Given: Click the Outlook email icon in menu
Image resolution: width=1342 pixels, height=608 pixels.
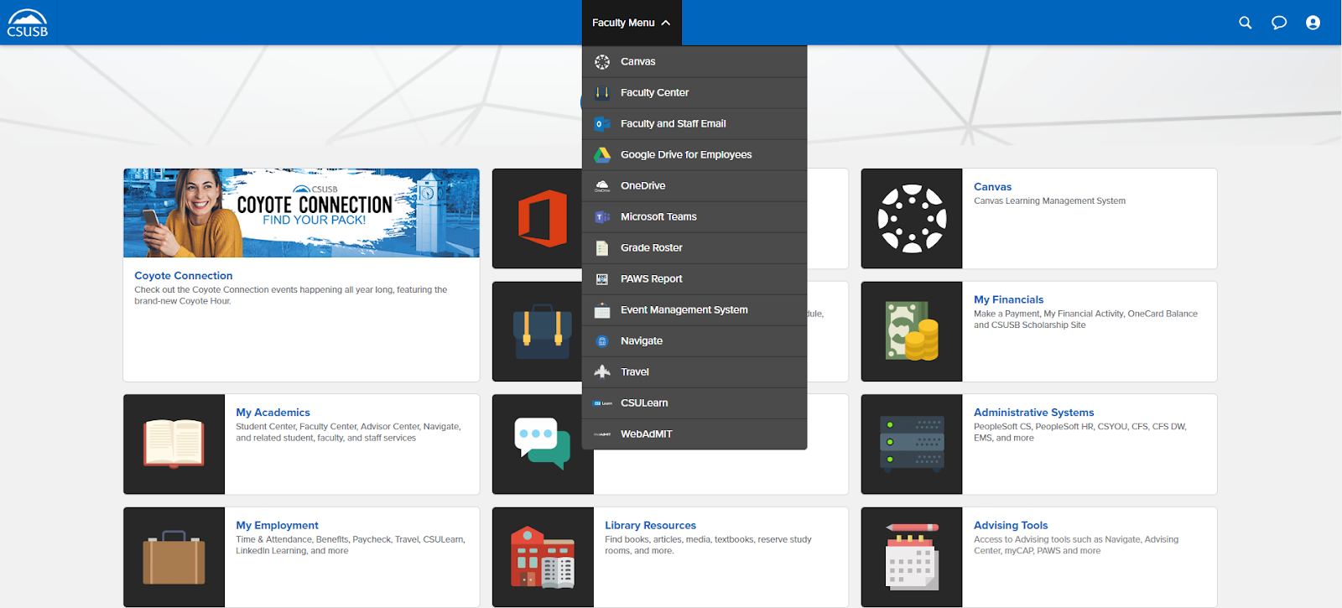Looking at the screenshot, I should coord(602,124).
